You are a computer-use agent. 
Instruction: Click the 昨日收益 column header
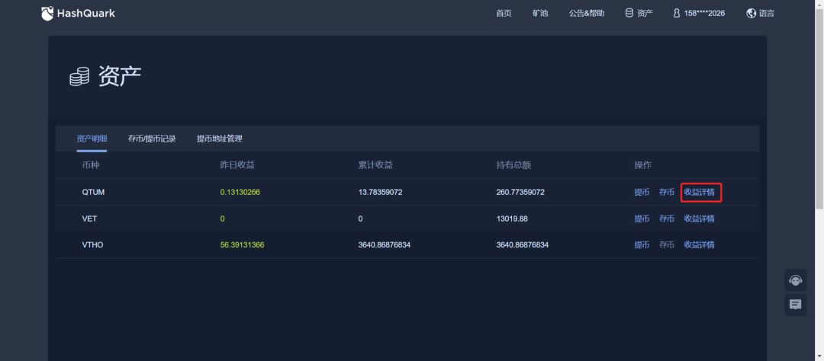tap(237, 165)
